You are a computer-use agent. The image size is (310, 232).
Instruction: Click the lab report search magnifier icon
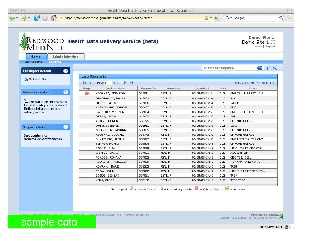(x=268, y=68)
